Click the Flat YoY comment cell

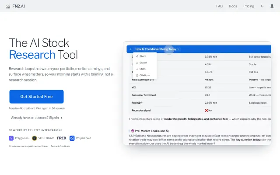click(254, 72)
